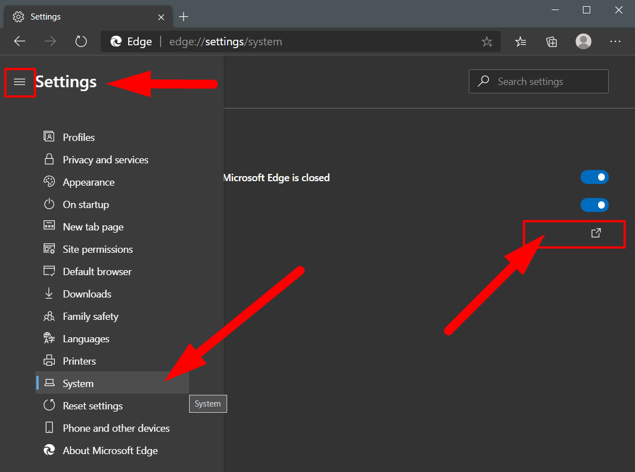
Task: Open About Microsoft Edge page
Action: coord(110,451)
